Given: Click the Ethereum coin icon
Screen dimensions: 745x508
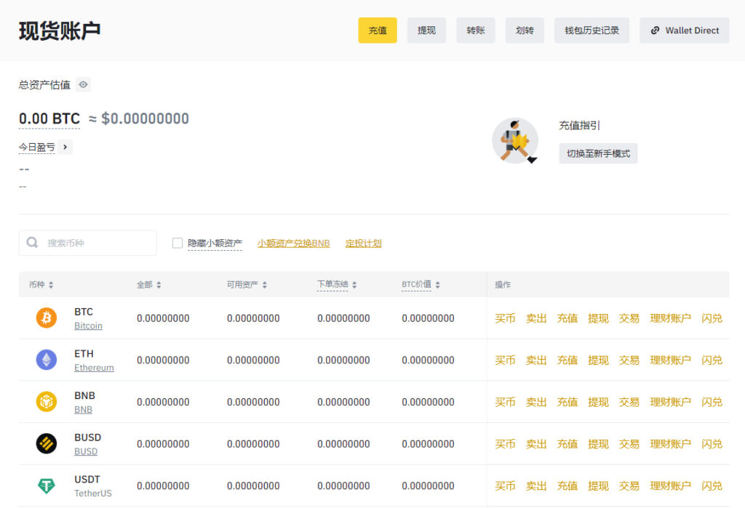Looking at the screenshot, I should tap(47, 360).
